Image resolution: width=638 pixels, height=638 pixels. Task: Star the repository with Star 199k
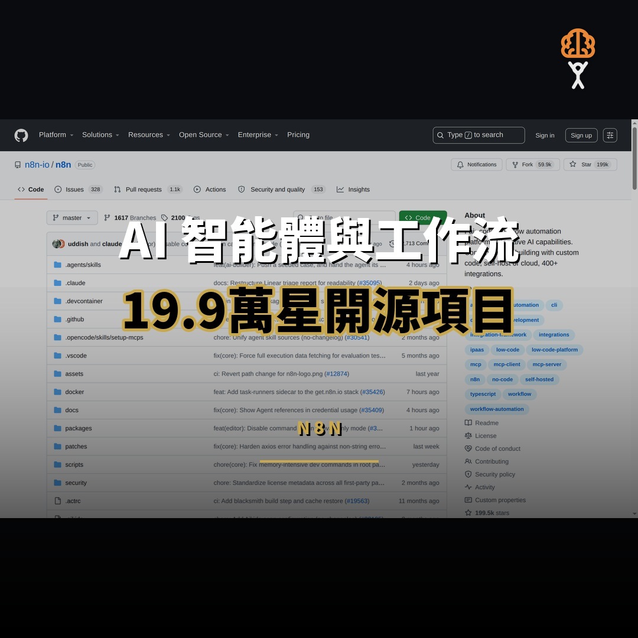590,164
